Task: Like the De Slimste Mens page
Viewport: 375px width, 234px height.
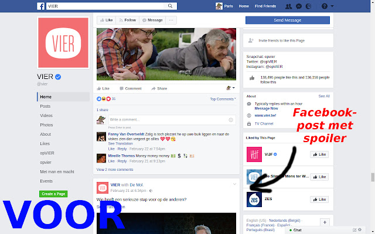Action: pyautogui.click(x=319, y=177)
